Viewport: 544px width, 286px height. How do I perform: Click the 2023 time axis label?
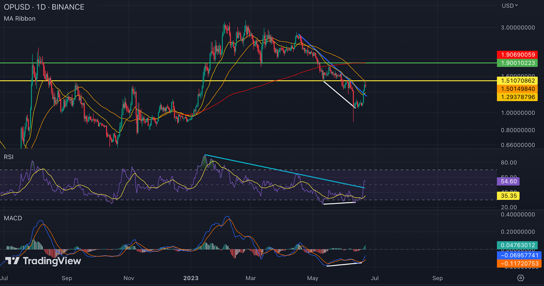(x=191, y=278)
